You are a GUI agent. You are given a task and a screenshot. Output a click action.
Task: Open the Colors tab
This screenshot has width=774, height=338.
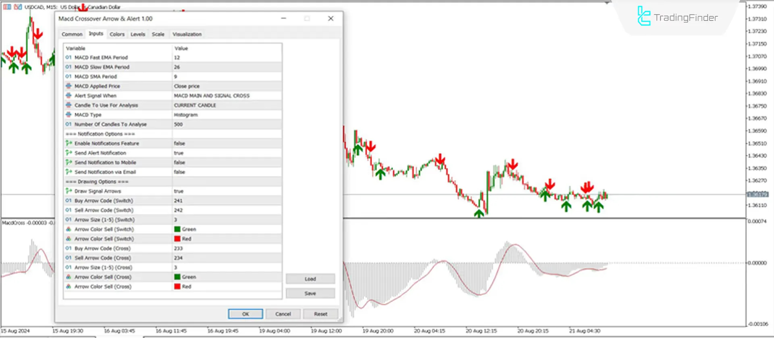[x=117, y=34]
